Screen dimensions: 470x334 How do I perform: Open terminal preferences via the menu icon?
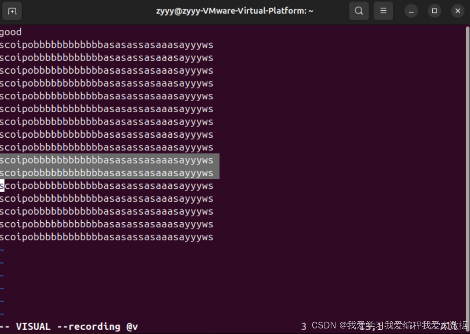383,11
